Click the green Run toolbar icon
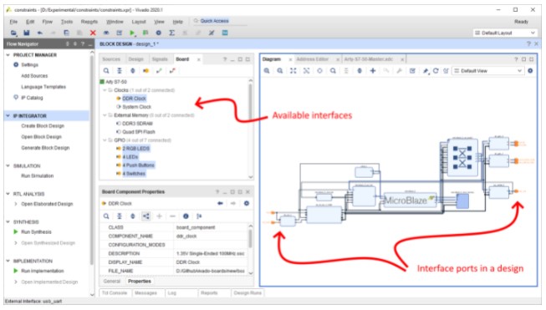The width and height of the screenshot is (546, 310). click(132, 33)
